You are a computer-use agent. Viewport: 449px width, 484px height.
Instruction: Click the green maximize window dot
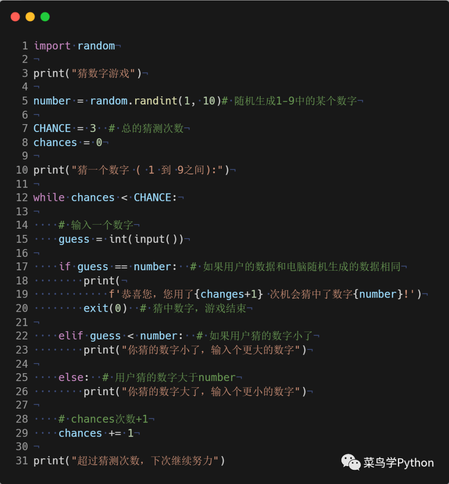[x=45, y=17]
